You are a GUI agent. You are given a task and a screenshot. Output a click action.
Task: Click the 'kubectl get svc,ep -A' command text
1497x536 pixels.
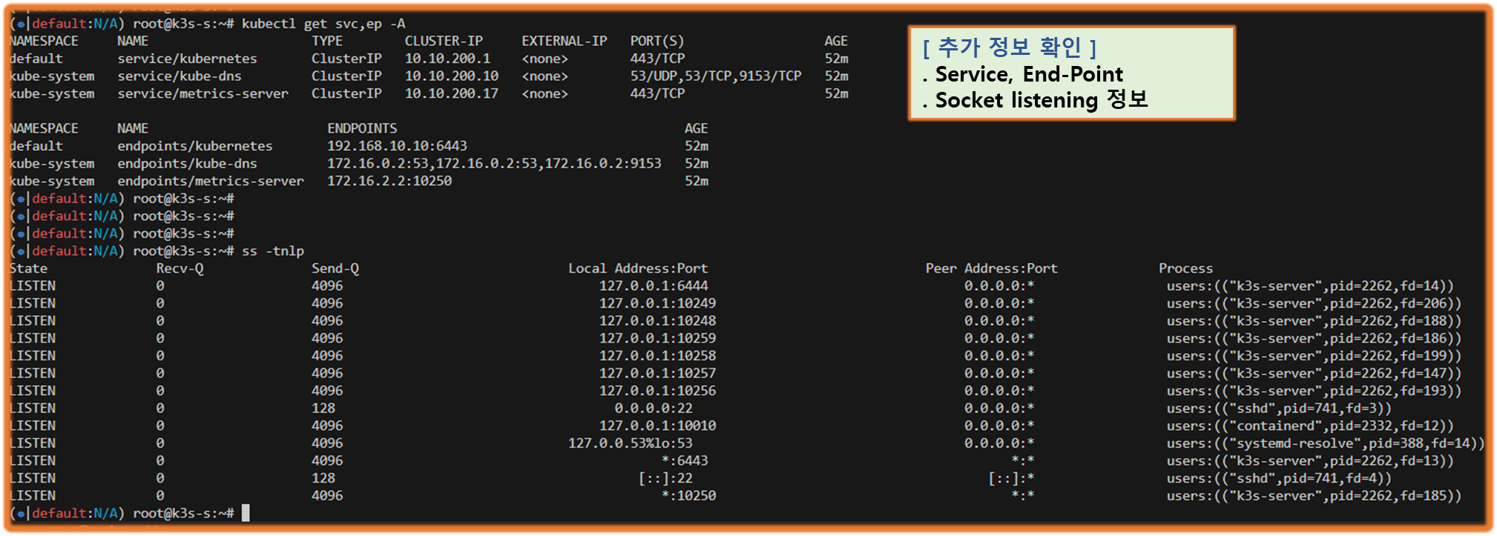click(x=323, y=24)
